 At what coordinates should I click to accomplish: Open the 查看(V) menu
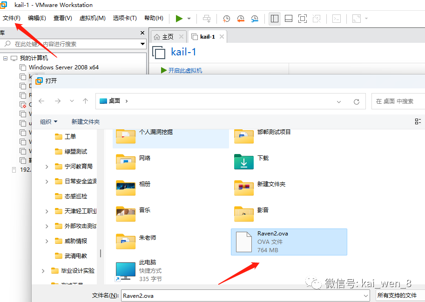coord(63,18)
